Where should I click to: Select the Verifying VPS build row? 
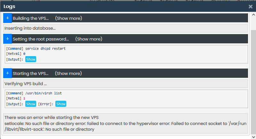pos(26,84)
